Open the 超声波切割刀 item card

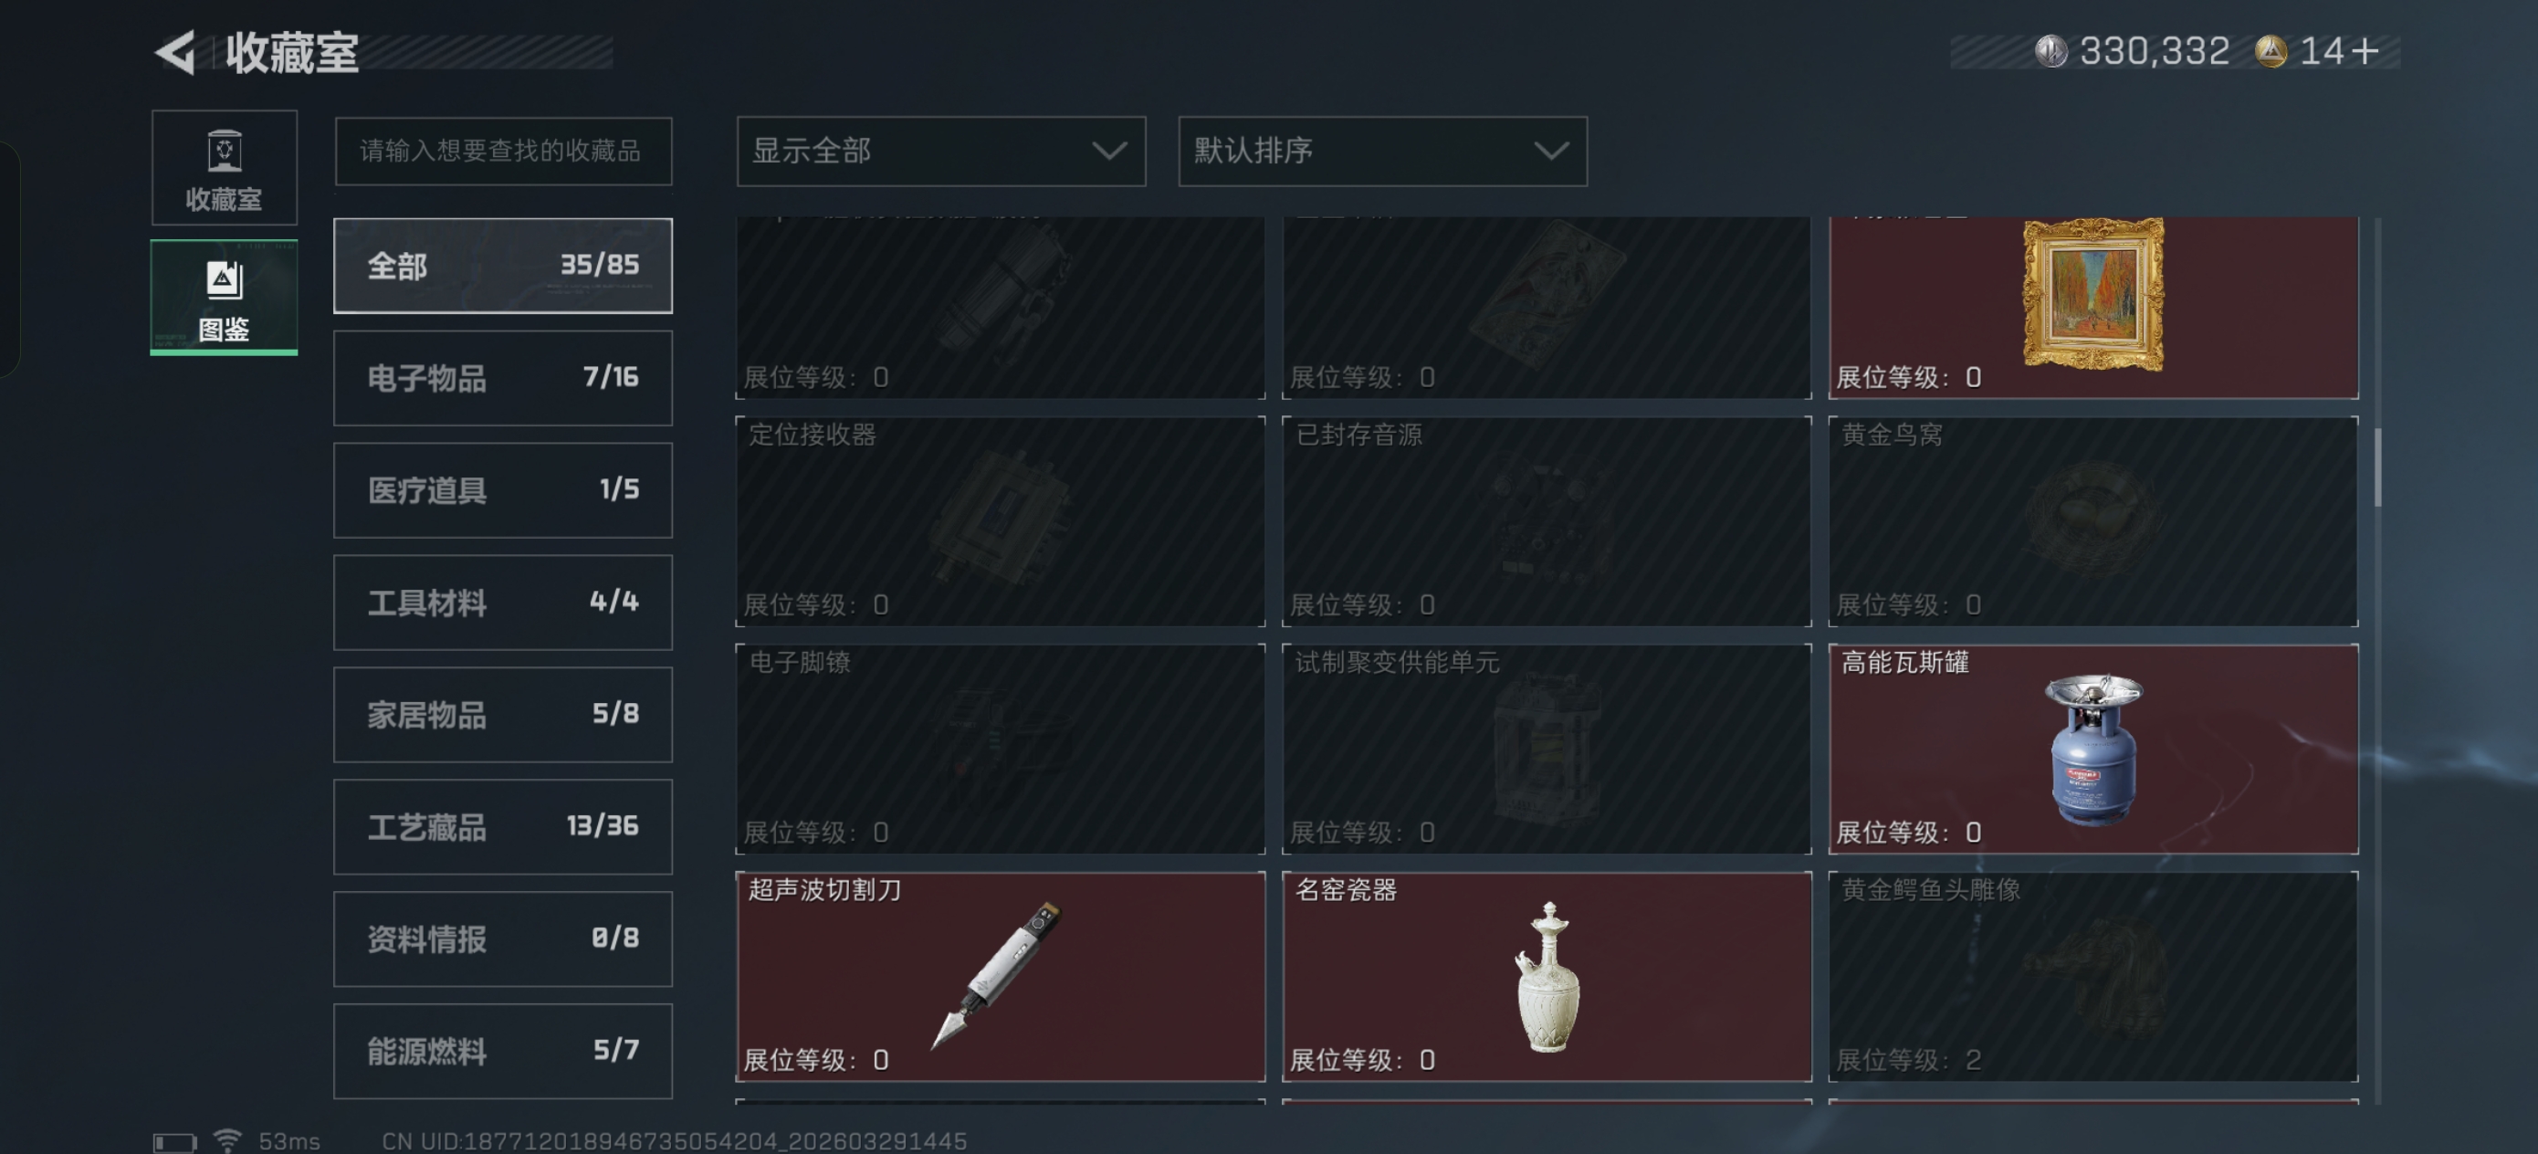point(1000,977)
